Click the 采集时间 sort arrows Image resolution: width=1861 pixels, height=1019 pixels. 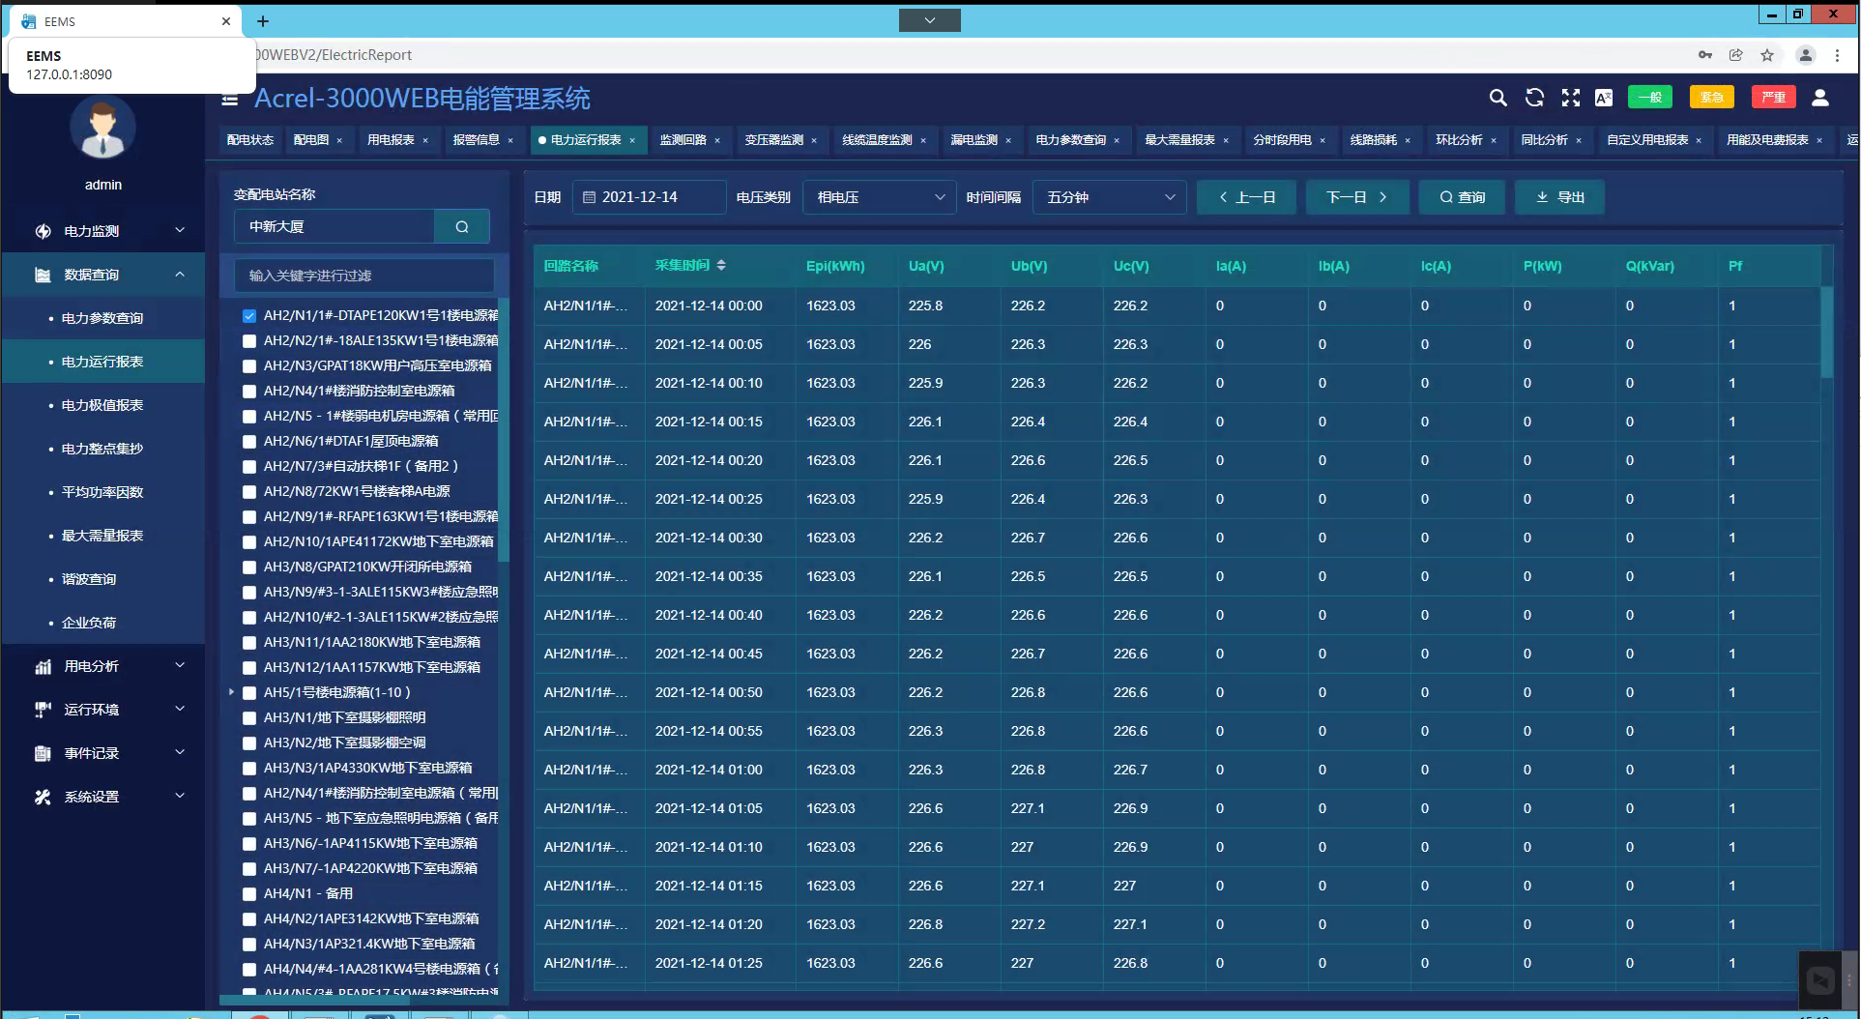click(x=721, y=265)
